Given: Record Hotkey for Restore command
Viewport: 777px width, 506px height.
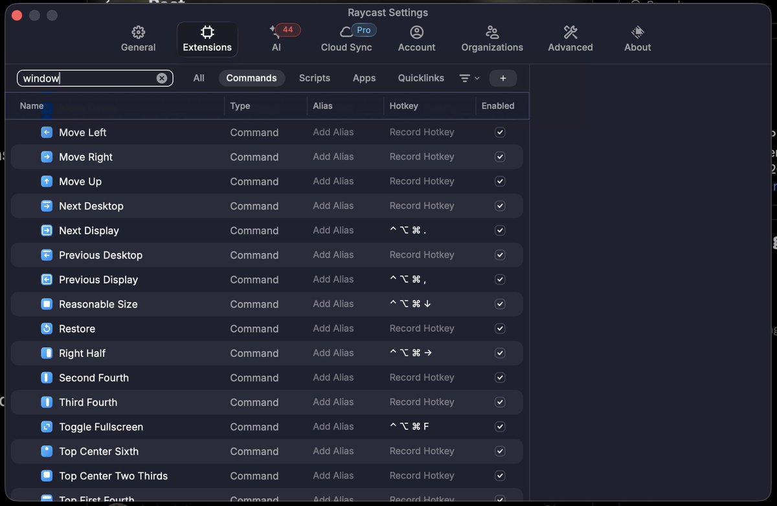Looking at the screenshot, I should click(422, 329).
